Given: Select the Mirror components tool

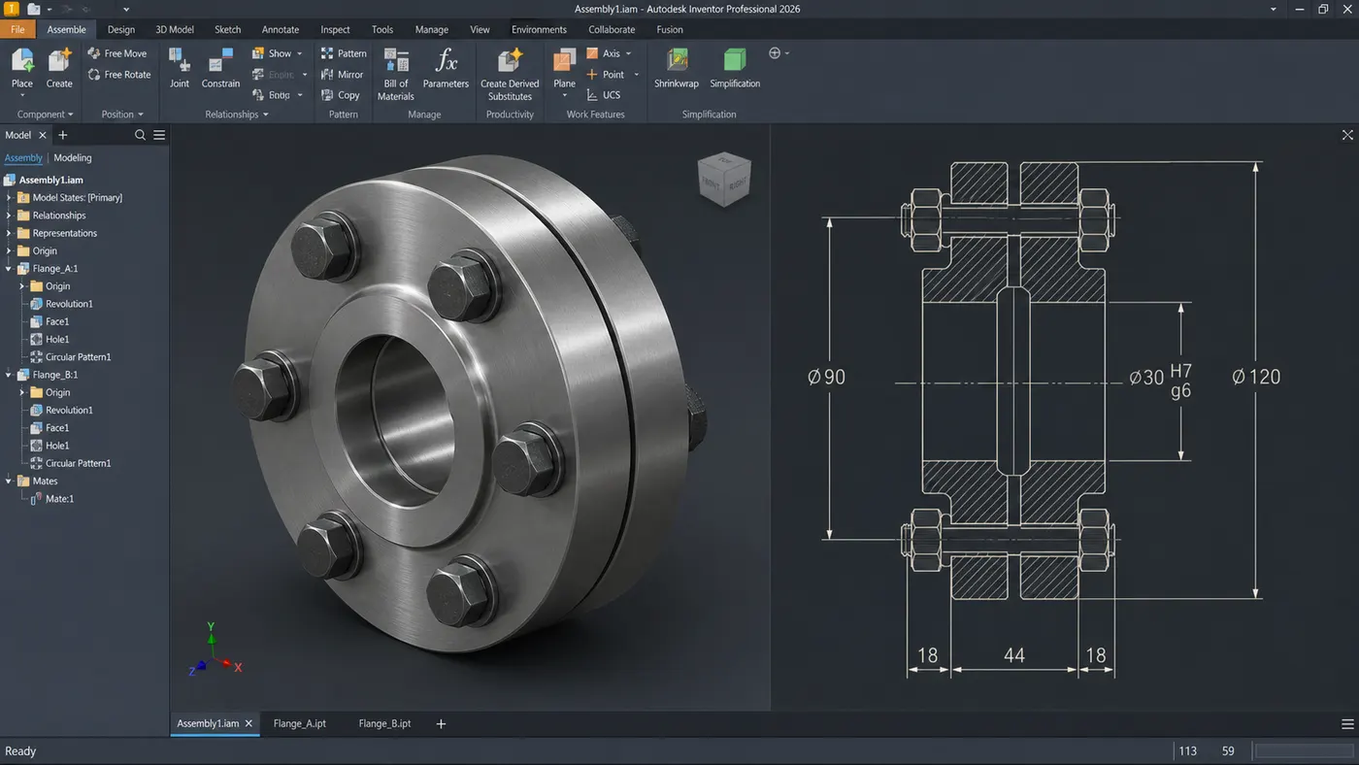Looking at the screenshot, I should coord(343,75).
